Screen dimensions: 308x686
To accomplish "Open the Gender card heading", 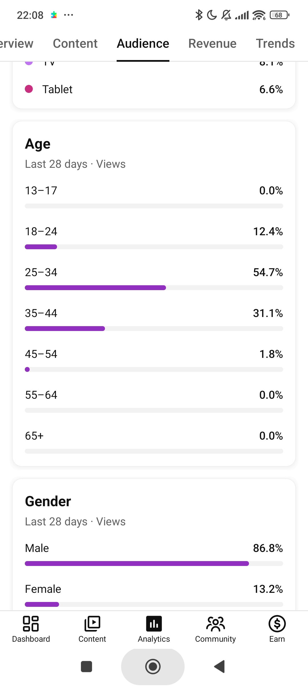I will tap(48, 501).
